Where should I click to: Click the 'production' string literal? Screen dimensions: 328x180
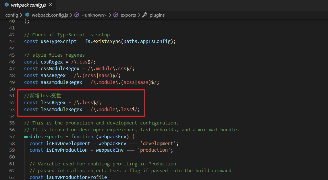click(x=154, y=150)
